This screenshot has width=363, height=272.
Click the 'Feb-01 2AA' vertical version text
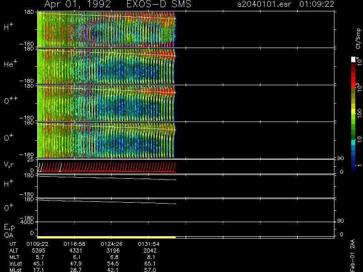pyautogui.click(x=353, y=256)
